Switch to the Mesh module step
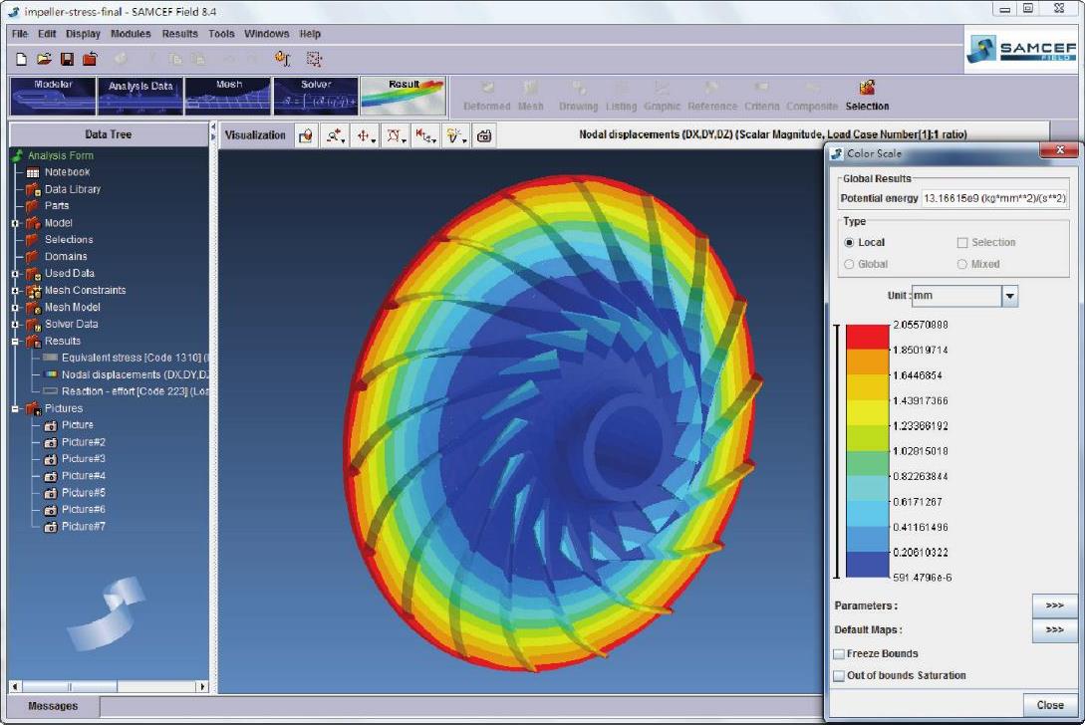 (x=228, y=97)
